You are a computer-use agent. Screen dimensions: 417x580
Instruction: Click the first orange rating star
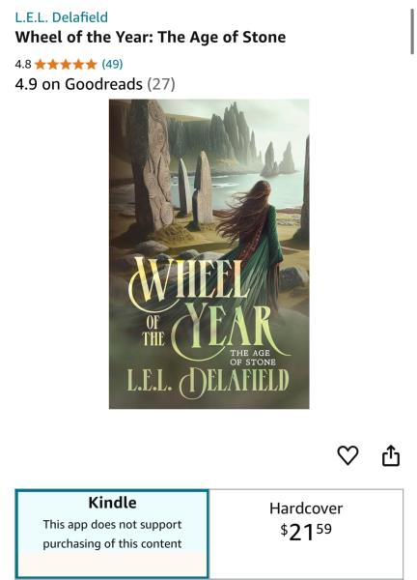(41, 65)
